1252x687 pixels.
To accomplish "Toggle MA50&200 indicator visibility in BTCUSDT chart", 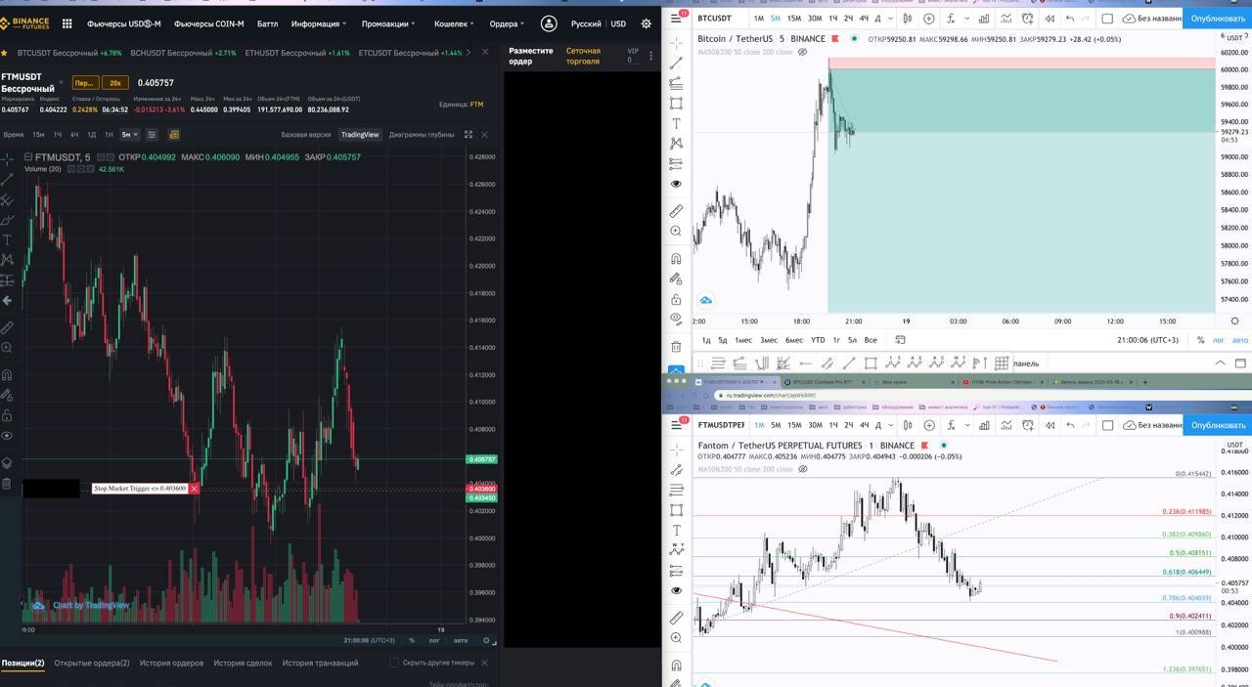I will click(x=803, y=52).
